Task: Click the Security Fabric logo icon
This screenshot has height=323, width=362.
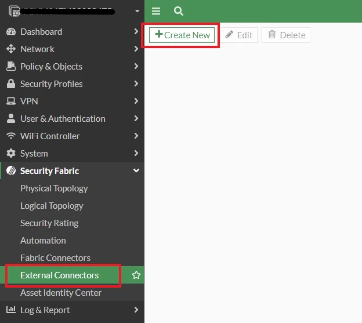Action: [x=11, y=170]
